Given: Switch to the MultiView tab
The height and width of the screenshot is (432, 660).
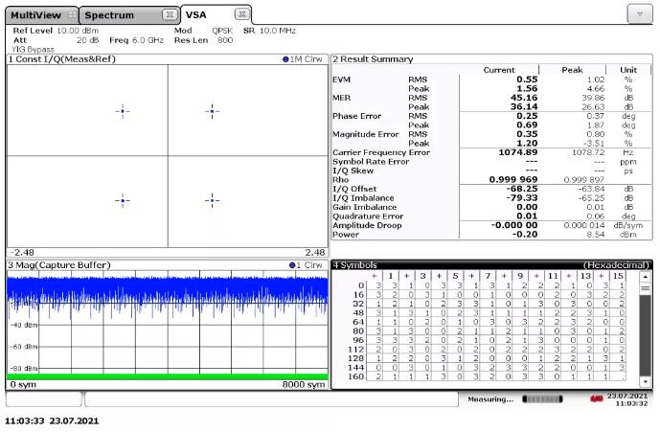Looking at the screenshot, I should pos(42,15).
